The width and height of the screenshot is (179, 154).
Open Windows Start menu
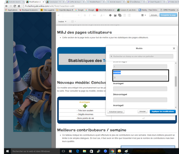[x=7, y=151]
